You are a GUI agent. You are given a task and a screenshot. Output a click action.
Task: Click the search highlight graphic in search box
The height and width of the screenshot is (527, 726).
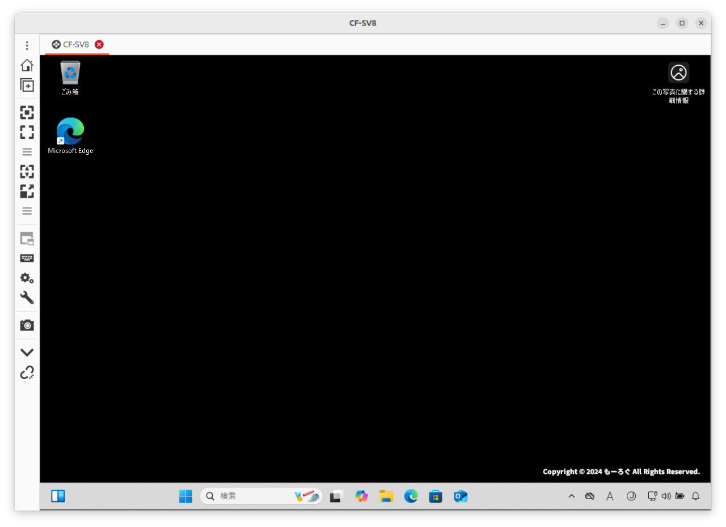307,496
